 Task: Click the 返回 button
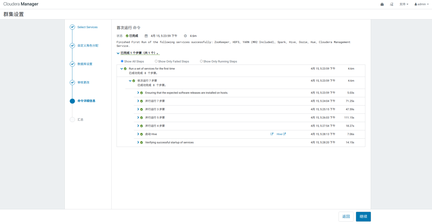pyautogui.click(x=346, y=217)
